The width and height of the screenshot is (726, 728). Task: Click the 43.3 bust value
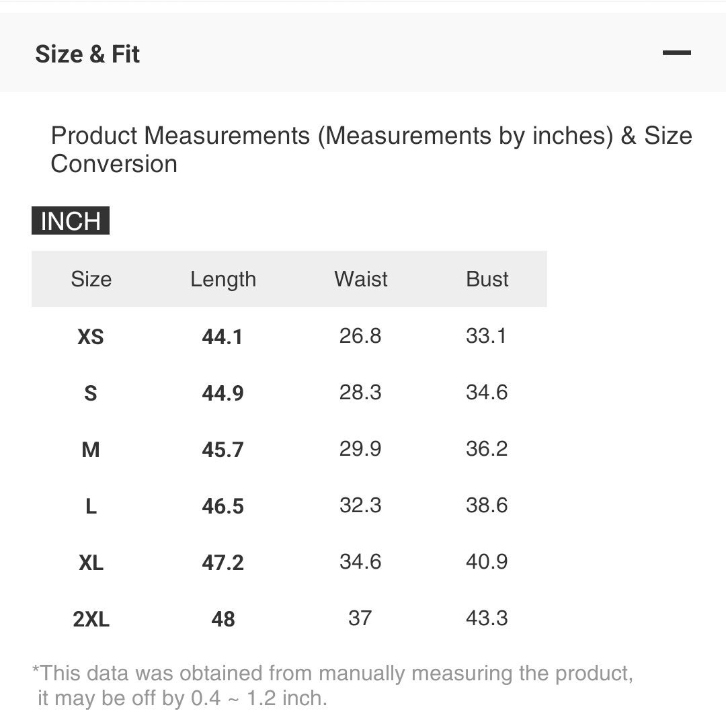point(487,618)
